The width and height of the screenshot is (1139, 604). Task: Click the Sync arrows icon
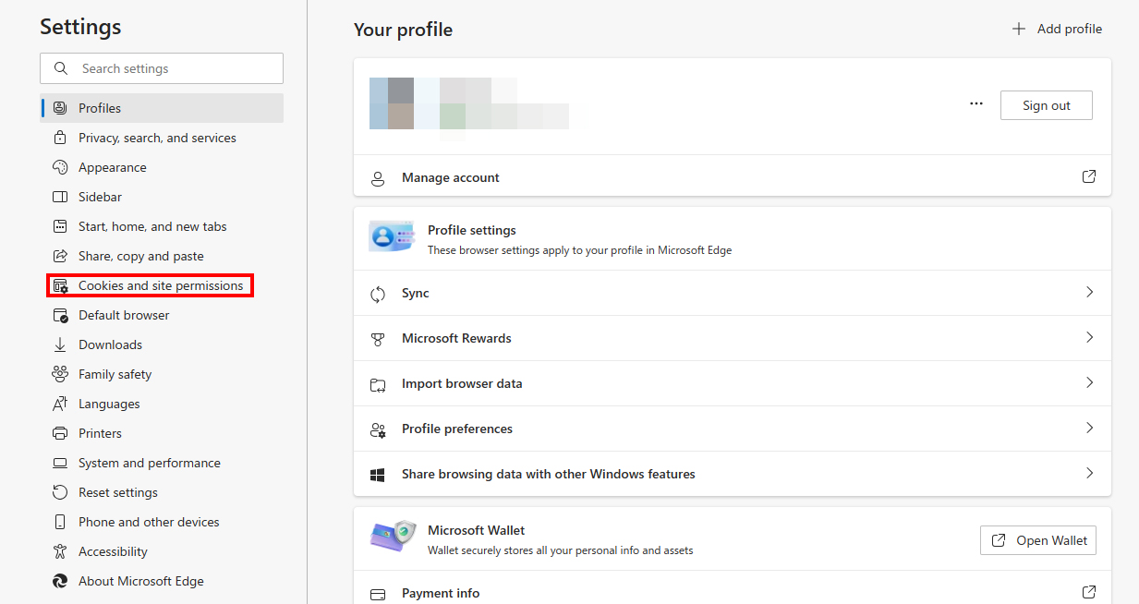[x=378, y=294]
